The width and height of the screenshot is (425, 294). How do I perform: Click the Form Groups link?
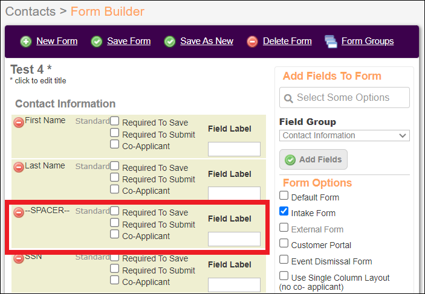[368, 41]
